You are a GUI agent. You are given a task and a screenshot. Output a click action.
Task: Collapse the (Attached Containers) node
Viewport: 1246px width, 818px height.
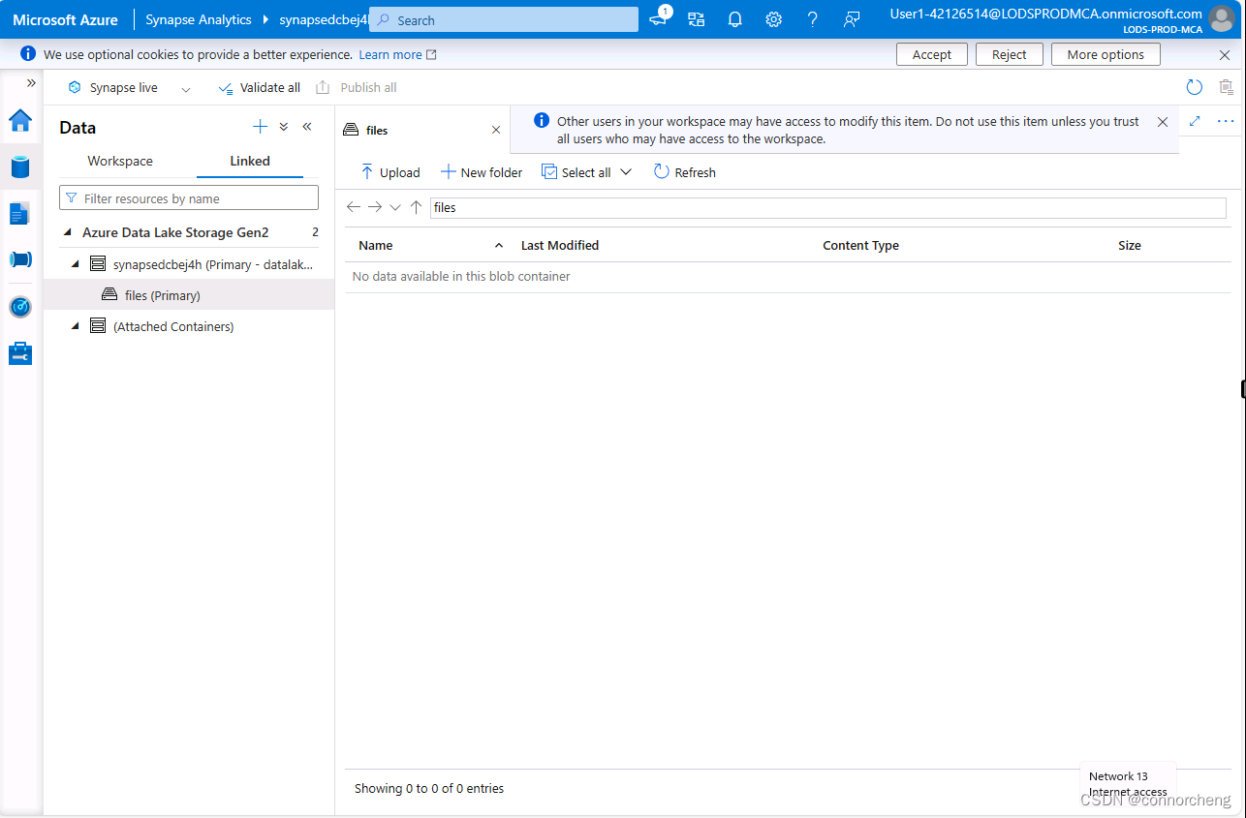coord(76,326)
